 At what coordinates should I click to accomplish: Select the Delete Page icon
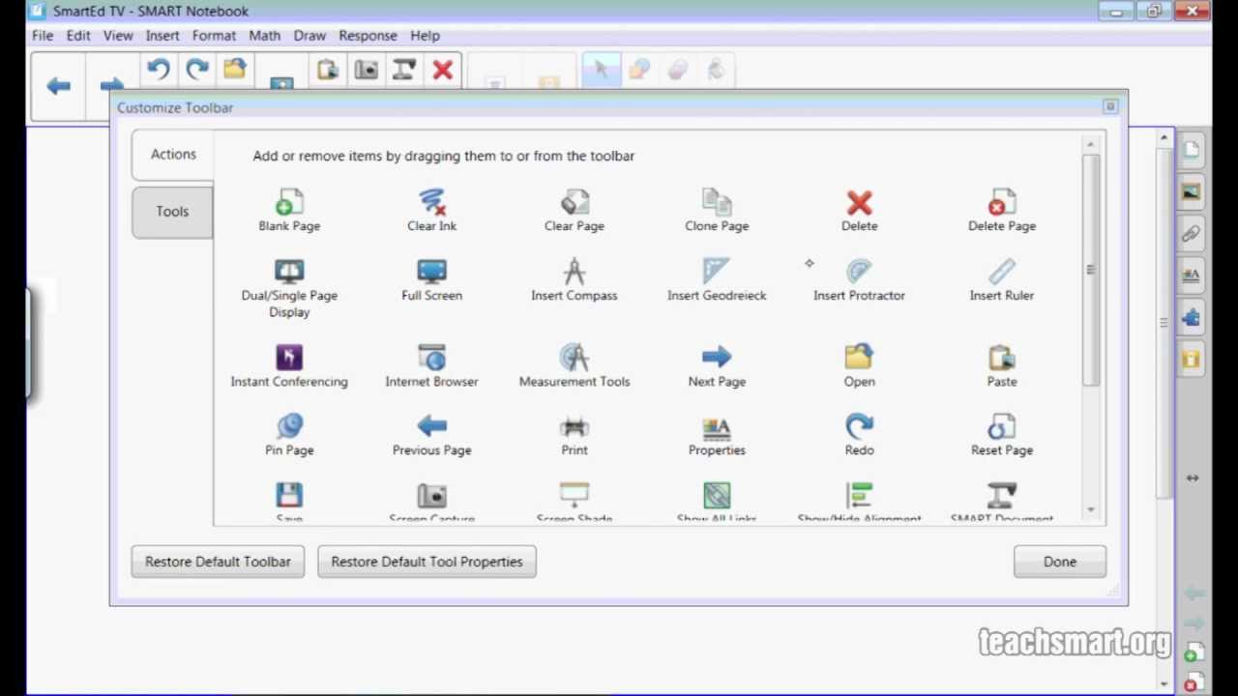click(1002, 203)
